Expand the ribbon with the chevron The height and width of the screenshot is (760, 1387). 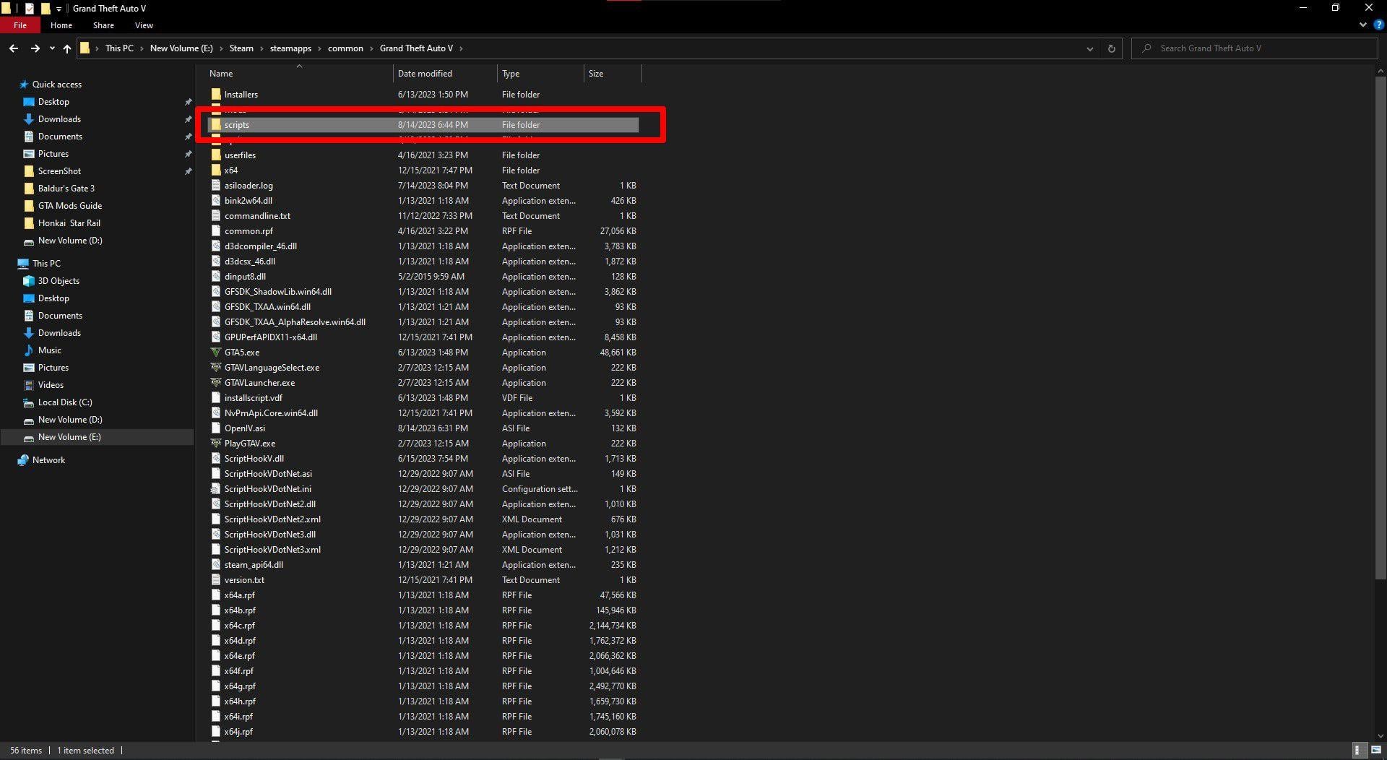tap(1362, 25)
